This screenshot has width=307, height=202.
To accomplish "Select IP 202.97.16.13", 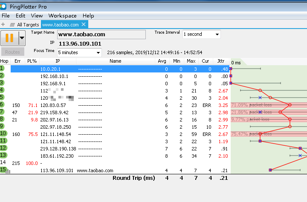I will click(x=55, y=120).
